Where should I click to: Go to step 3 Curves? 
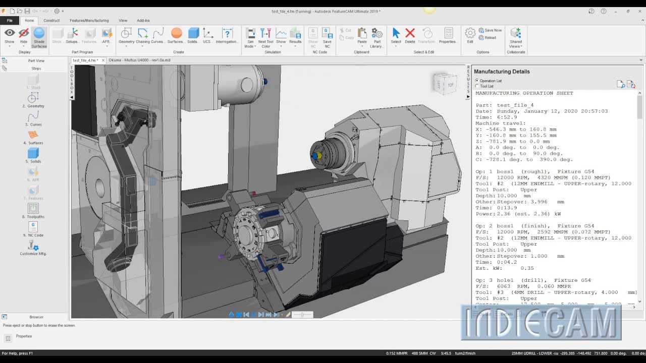(33, 118)
